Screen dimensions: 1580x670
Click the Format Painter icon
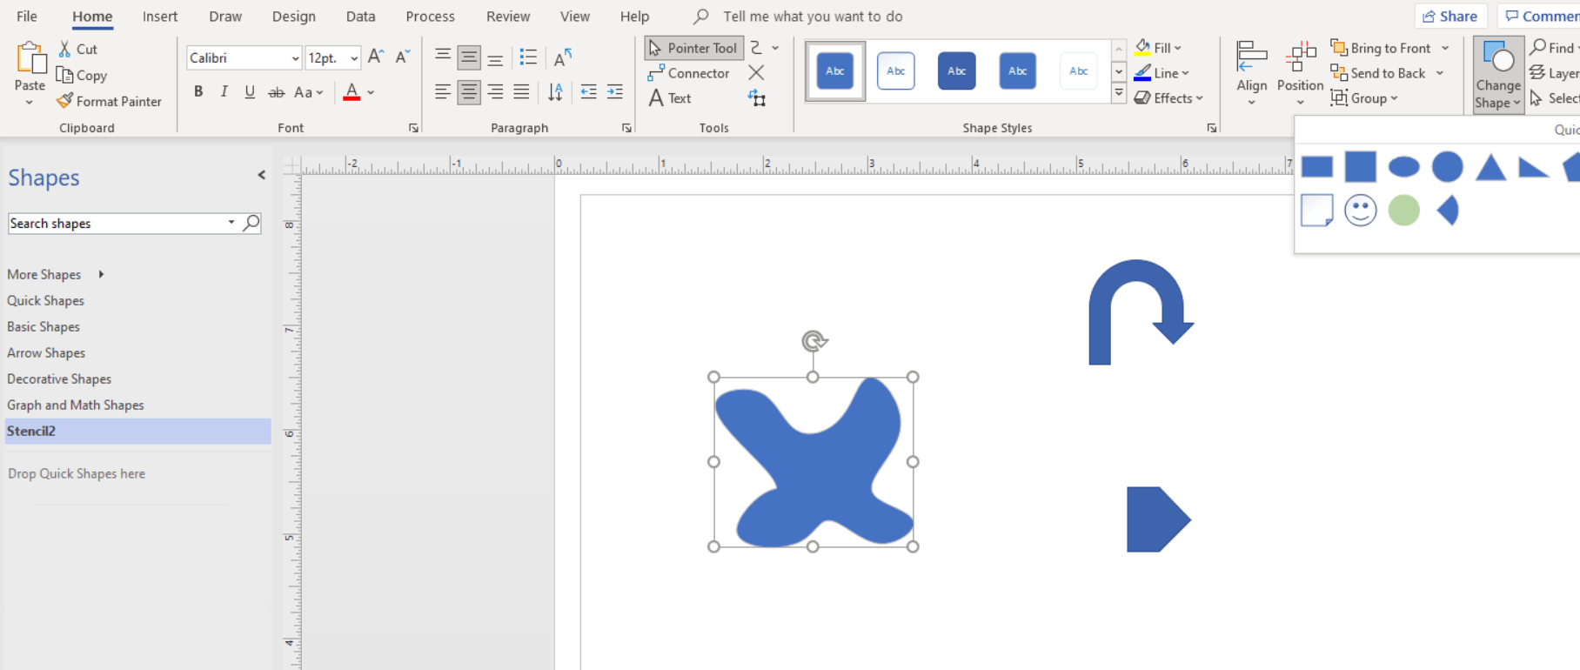[x=65, y=101]
